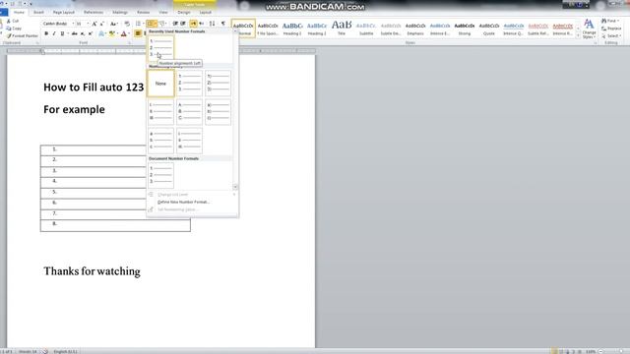
Task: Apply text highlight color
Action: click(111, 33)
